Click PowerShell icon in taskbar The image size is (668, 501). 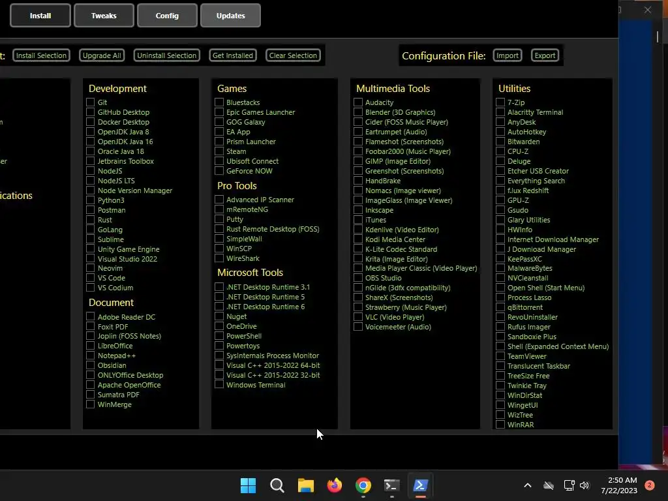[x=420, y=485]
